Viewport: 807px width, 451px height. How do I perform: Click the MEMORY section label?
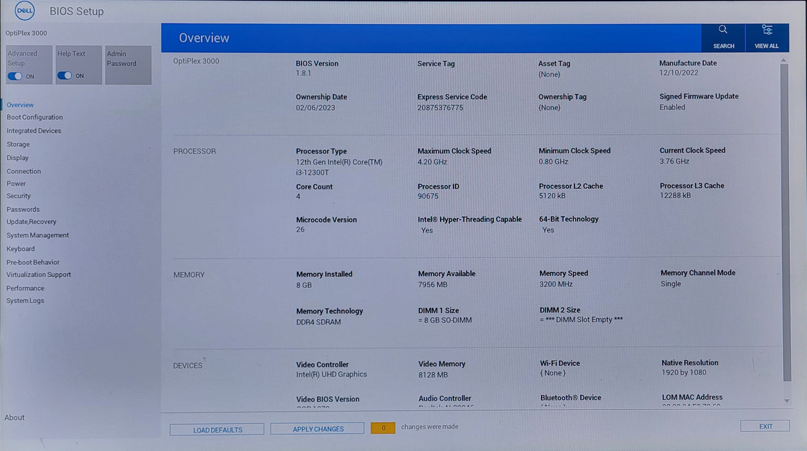point(189,275)
